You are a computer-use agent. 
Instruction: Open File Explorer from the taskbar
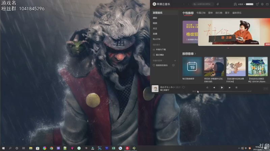[x=31, y=148]
